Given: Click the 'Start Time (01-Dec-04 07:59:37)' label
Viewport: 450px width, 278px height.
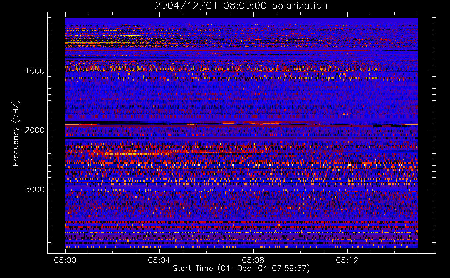Looking at the screenshot, I should tap(241, 269).
